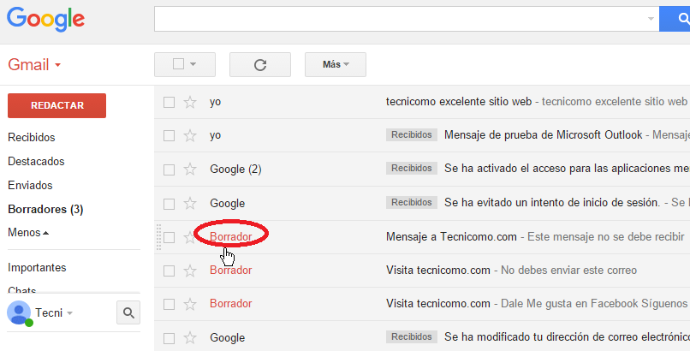This screenshot has width=690, height=351.
Task: Open 'Mensaje de prueba de Microsoft Outlook' email
Action: click(x=543, y=135)
